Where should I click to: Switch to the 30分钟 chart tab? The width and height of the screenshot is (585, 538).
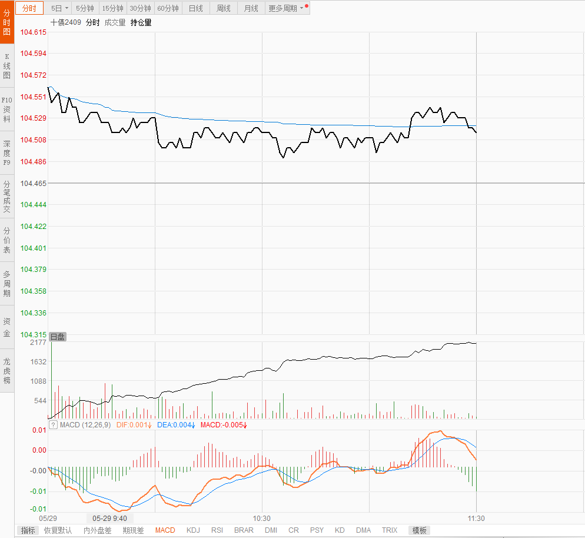tap(140, 8)
